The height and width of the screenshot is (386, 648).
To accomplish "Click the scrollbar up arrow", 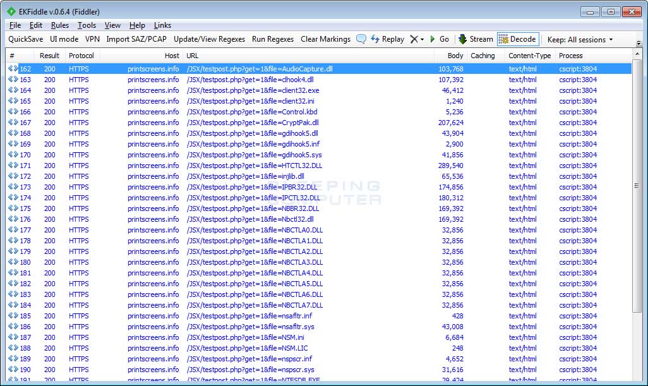I will click(x=637, y=54).
